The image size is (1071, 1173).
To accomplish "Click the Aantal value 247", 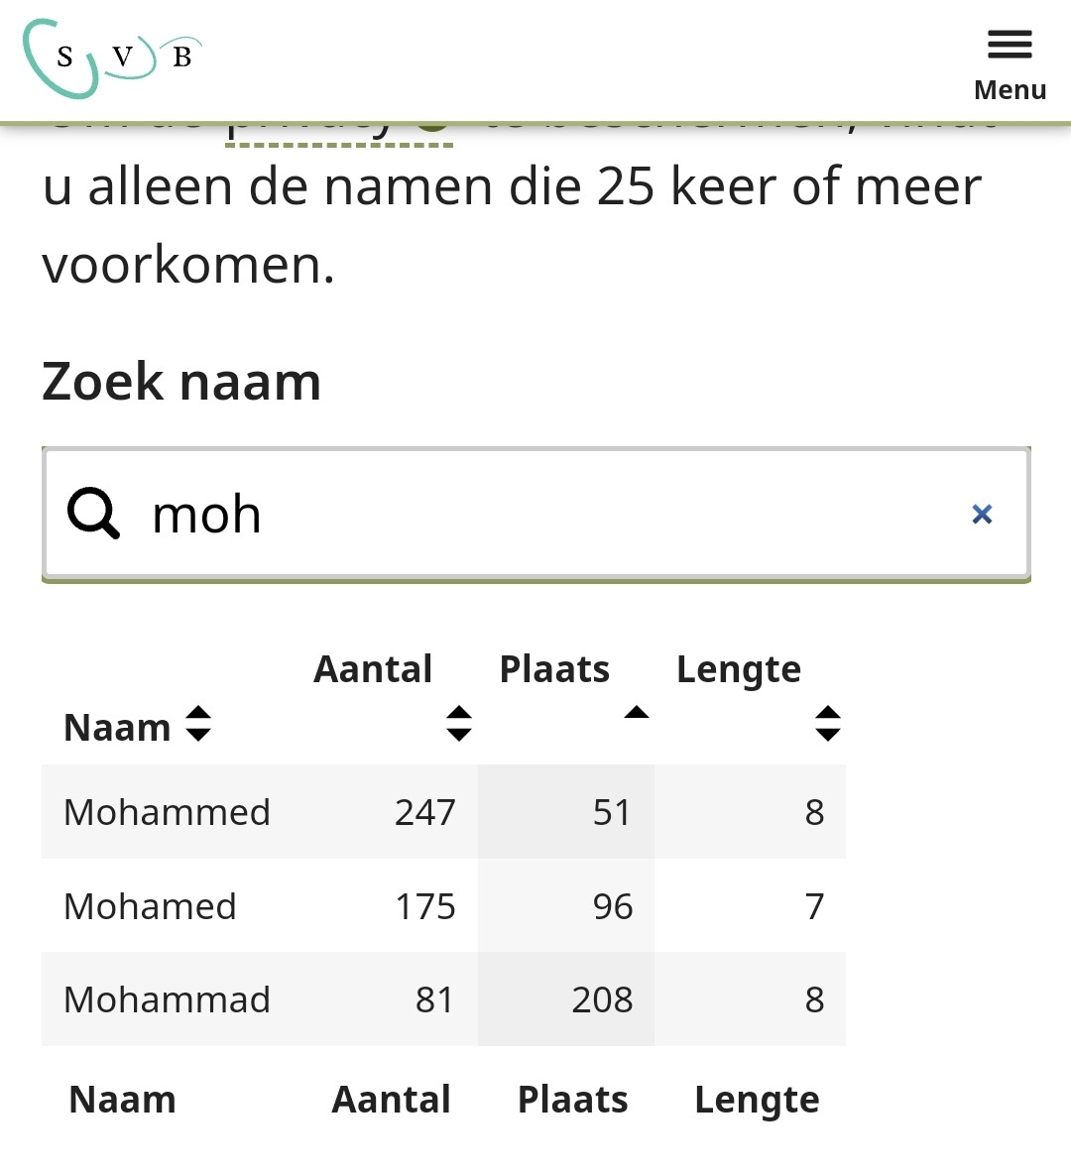I will (425, 812).
